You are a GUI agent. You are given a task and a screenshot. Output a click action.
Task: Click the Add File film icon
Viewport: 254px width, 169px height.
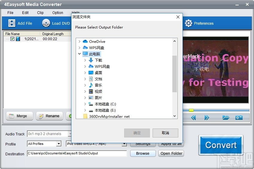[12, 23]
